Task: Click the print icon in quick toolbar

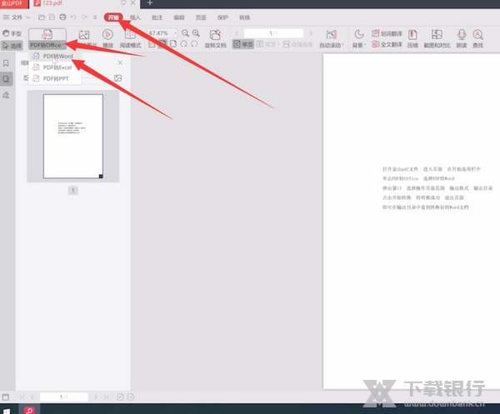Action: pyautogui.click(x=64, y=17)
